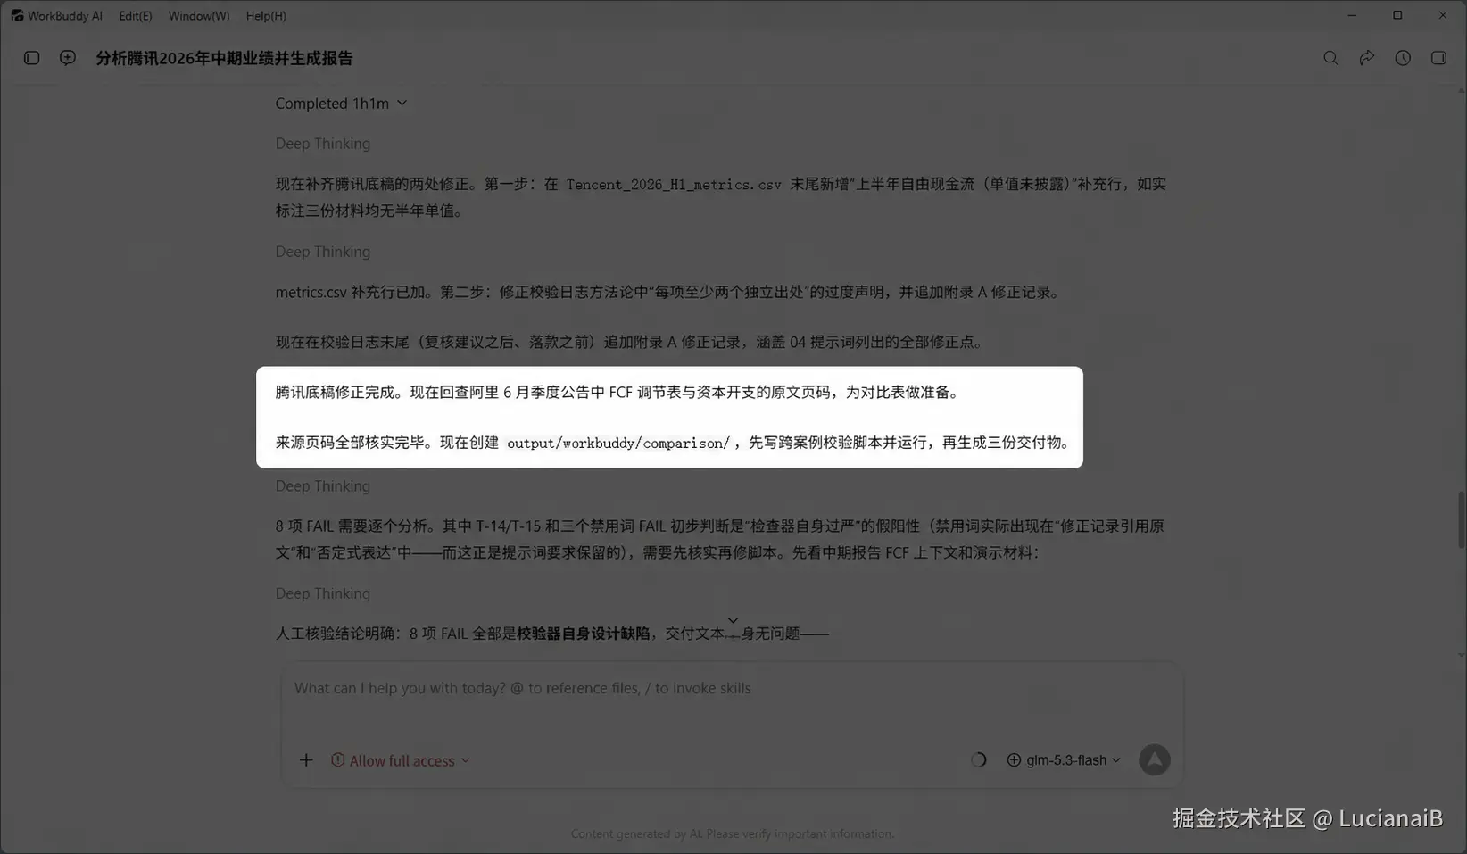Open the Window(W) menu

pos(199,16)
